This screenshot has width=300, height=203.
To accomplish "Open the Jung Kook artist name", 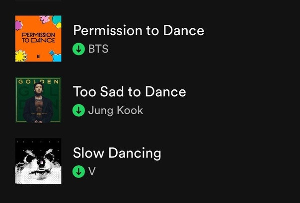I will click(x=116, y=111).
